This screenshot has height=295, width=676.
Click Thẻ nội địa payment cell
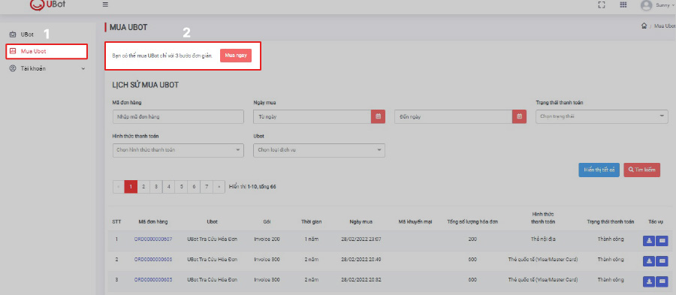click(543, 239)
